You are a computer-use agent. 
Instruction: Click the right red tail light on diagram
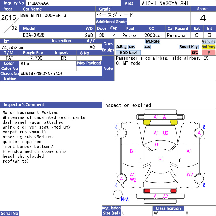173,191
